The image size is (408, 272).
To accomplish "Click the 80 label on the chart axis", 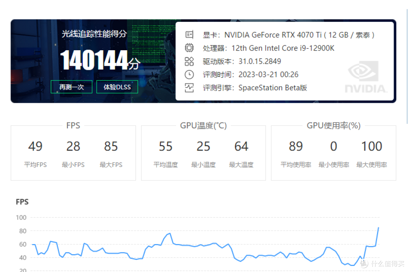I will pyautogui.click(x=23, y=231).
